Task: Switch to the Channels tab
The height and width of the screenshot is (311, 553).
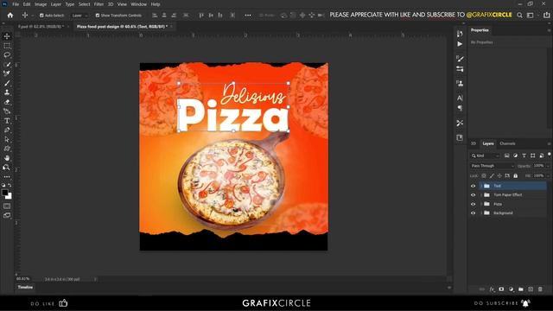Action: pos(507,143)
